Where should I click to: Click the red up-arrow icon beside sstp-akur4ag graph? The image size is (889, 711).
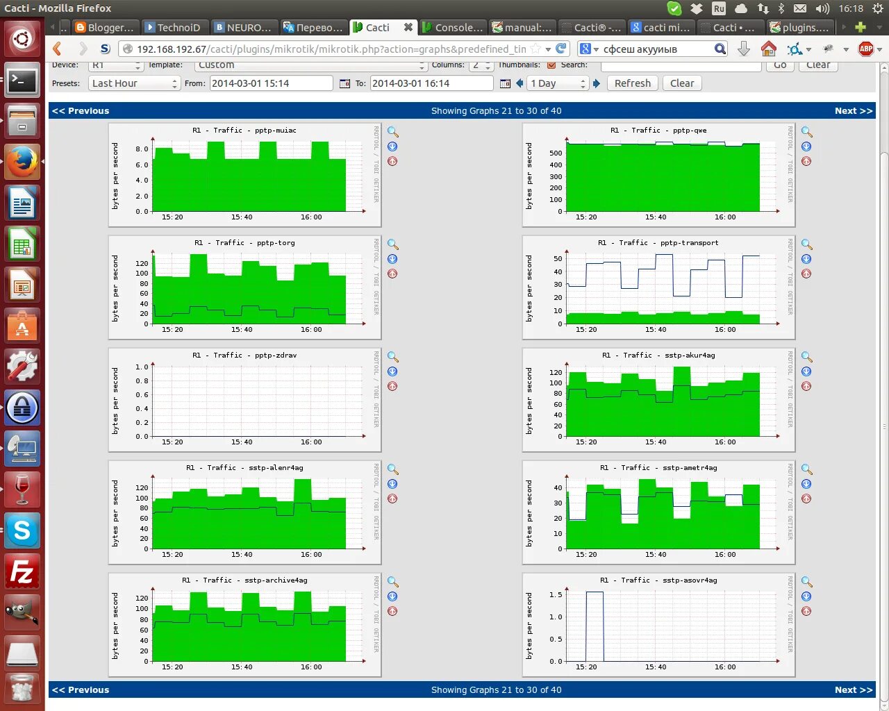coord(806,386)
